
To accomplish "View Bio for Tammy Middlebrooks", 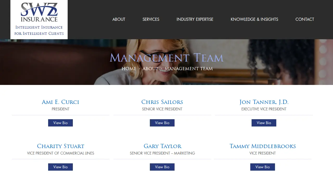I will click(262, 167).
